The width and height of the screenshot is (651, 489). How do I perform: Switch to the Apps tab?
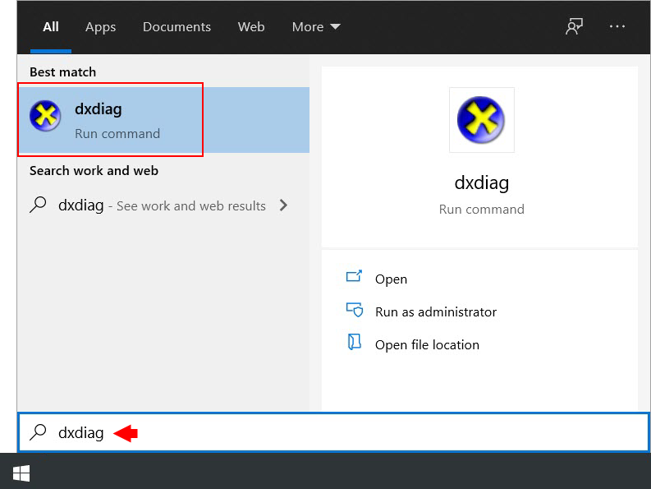click(100, 27)
